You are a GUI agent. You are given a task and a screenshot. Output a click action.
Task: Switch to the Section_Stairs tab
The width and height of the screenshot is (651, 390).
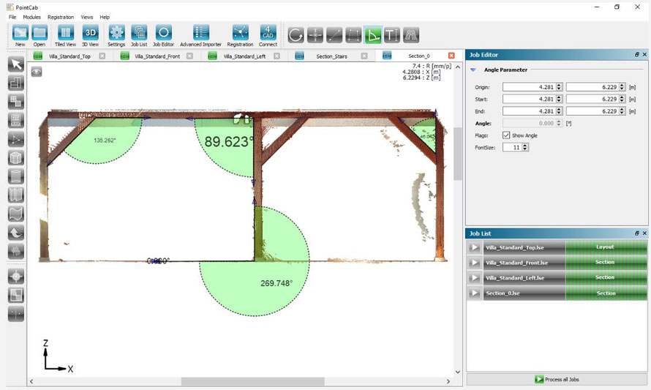pyautogui.click(x=331, y=56)
